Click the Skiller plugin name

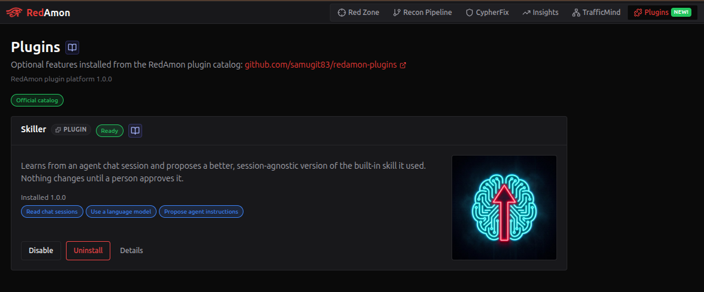33,129
